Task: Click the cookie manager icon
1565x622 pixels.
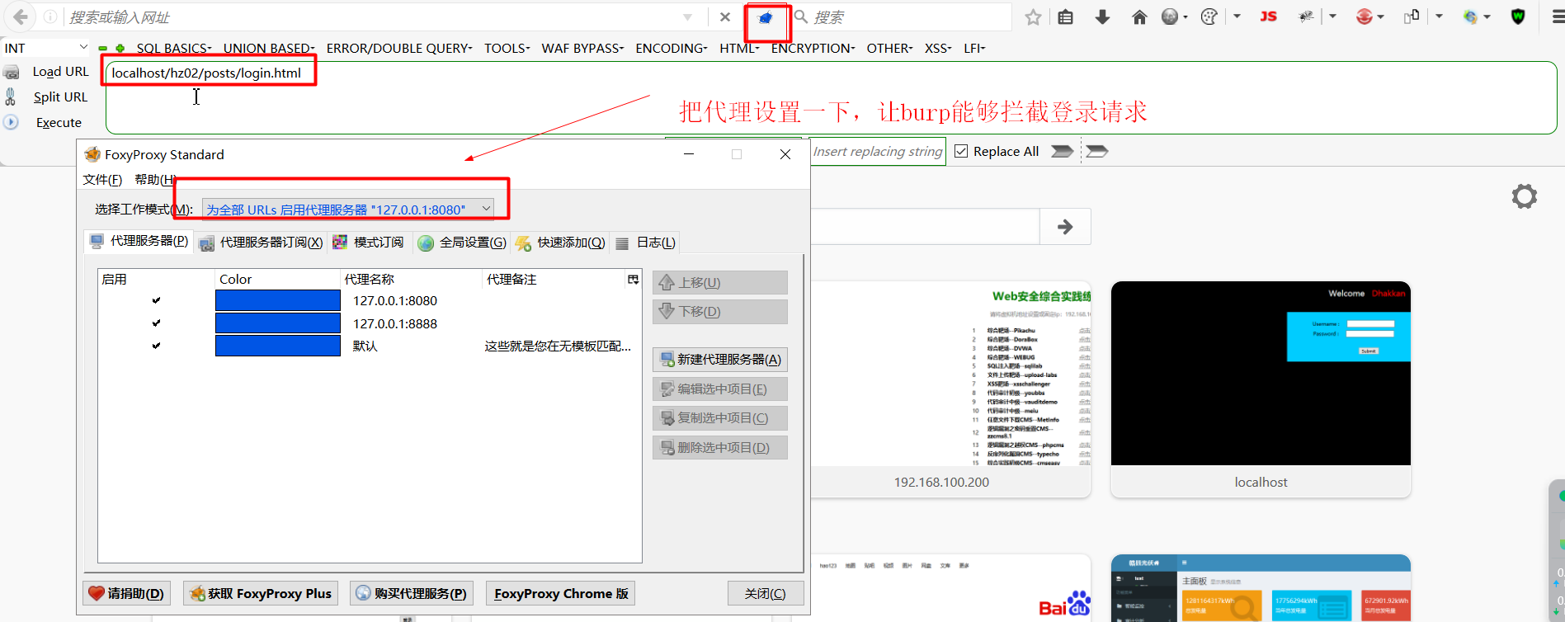Action: click(x=1209, y=17)
